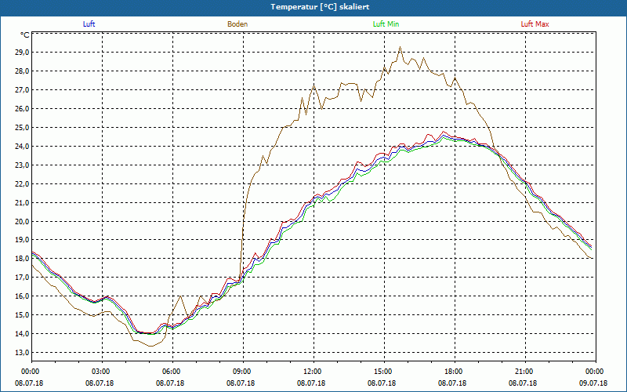Click the 13,0 y-axis value
Image resolution: width=627 pixels, height=392 pixels.
point(22,353)
